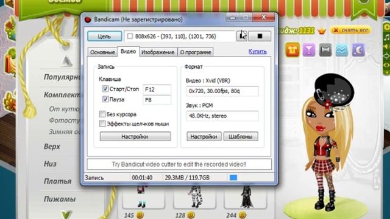Enable the Без курсора checkbox
Image resolution: width=390 pixels, height=219 pixels.
click(x=102, y=114)
